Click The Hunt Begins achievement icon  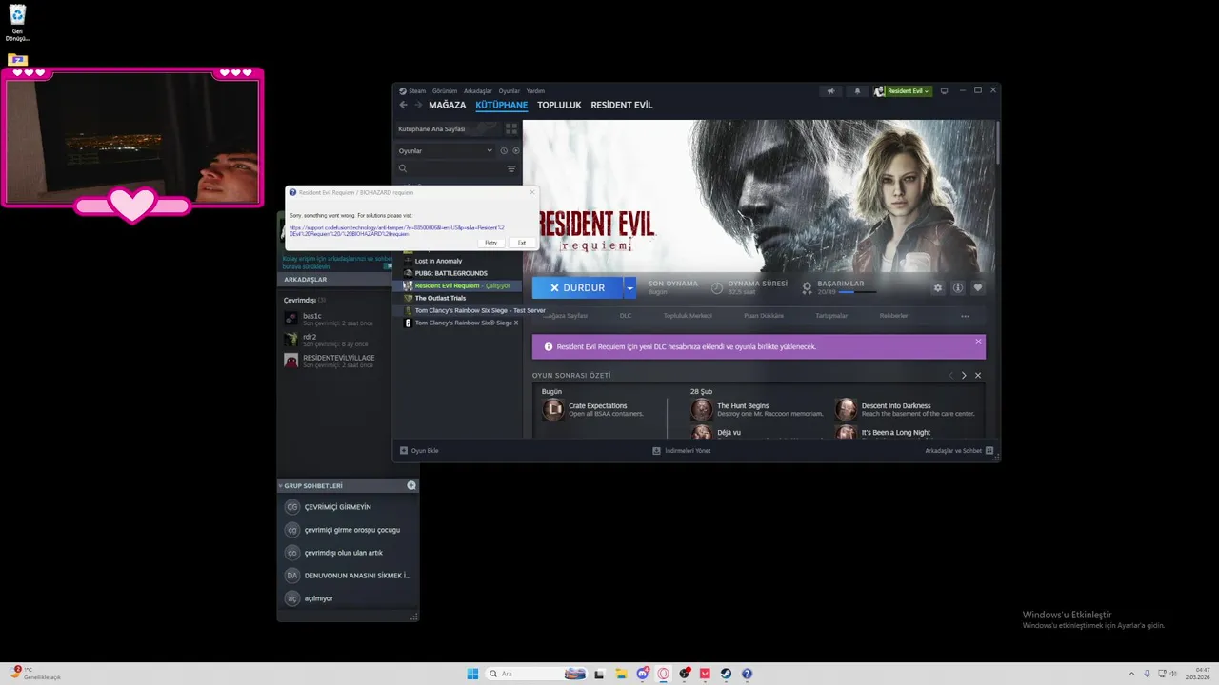[702, 409]
